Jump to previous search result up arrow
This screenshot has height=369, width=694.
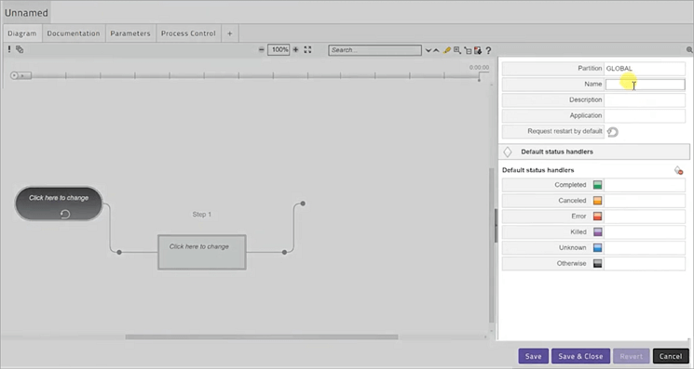pos(436,50)
